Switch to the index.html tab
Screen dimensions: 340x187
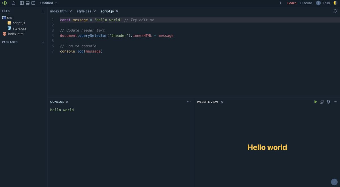(59, 11)
